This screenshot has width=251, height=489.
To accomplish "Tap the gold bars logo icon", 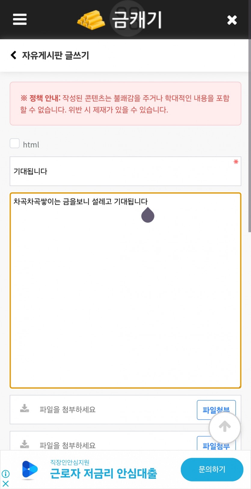I will pyautogui.click(x=91, y=20).
